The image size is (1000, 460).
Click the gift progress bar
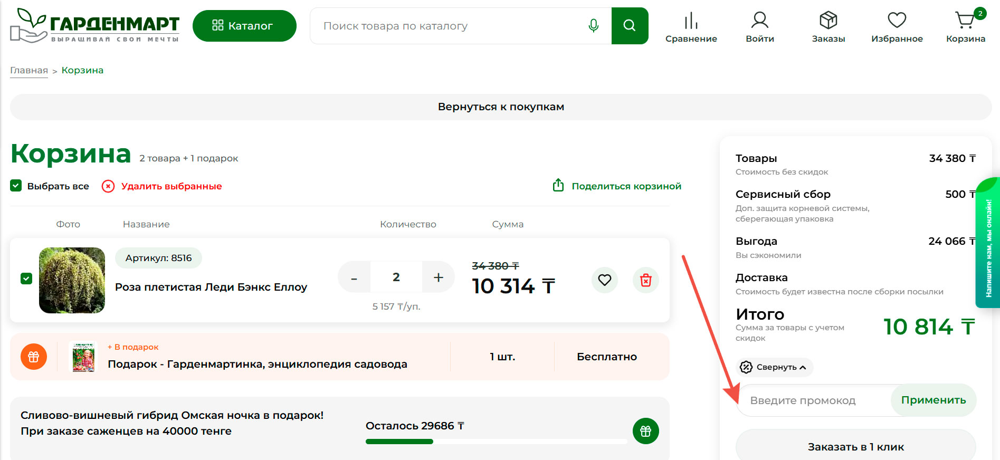(x=496, y=442)
